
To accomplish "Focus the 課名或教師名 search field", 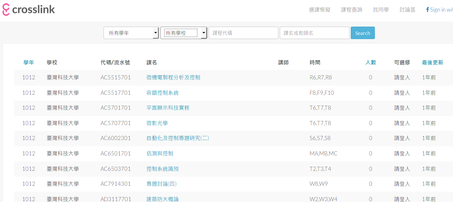I will click(x=314, y=33).
